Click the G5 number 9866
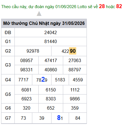Screen dimensions: 123x125 [75, 99]
